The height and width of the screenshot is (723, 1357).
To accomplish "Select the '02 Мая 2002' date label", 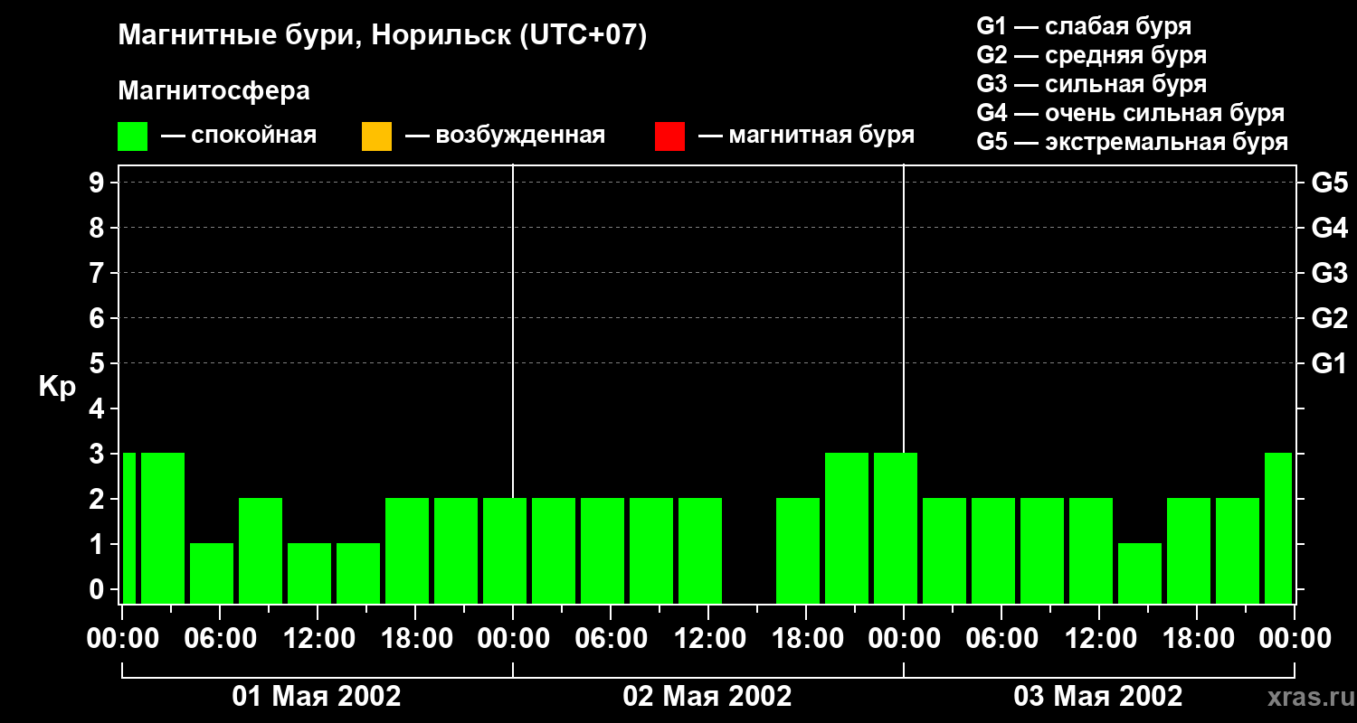I will [x=707, y=697].
